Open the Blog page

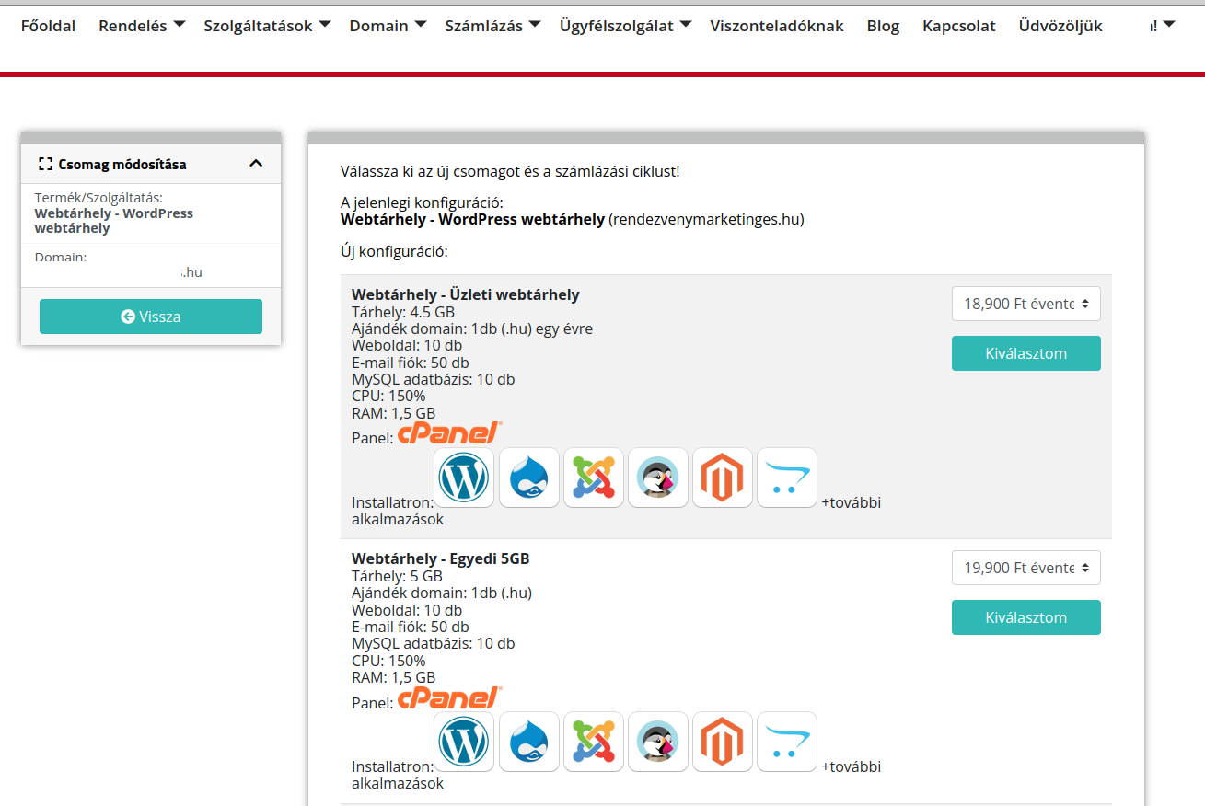click(x=883, y=26)
